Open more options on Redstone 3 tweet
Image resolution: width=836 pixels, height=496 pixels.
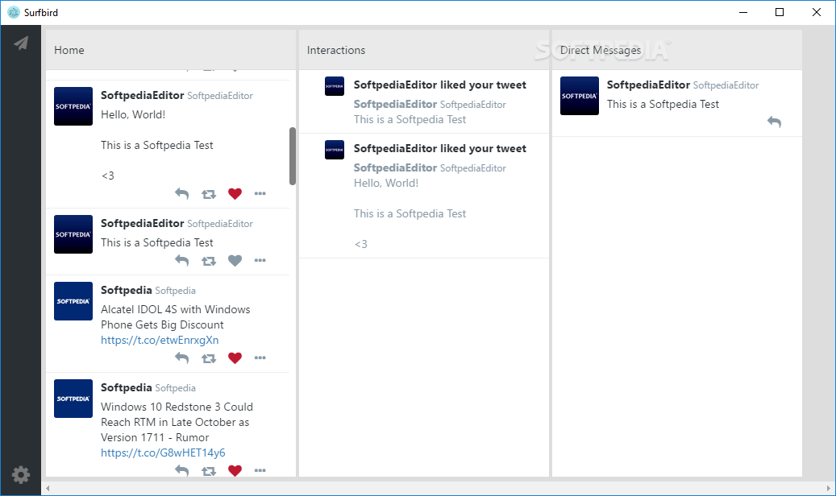[260, 470]
